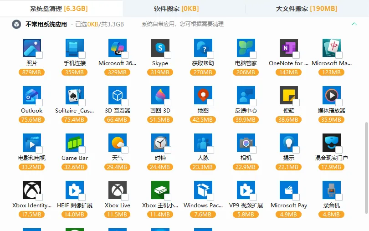Click the Microsoft 365 app icon
The height and width of the screenshot is (231, 369).
pyautogui.click(x=118, y=48)
